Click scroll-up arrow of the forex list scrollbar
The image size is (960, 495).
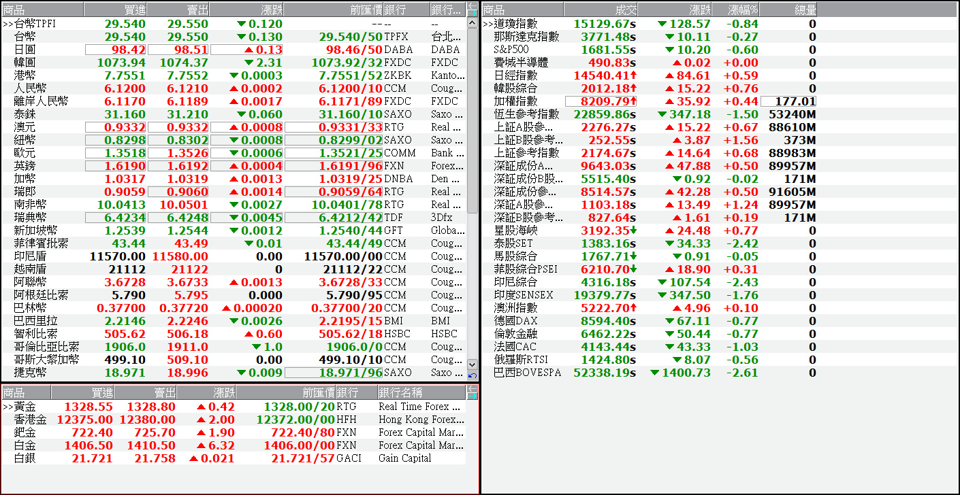[x=473, y=22]
